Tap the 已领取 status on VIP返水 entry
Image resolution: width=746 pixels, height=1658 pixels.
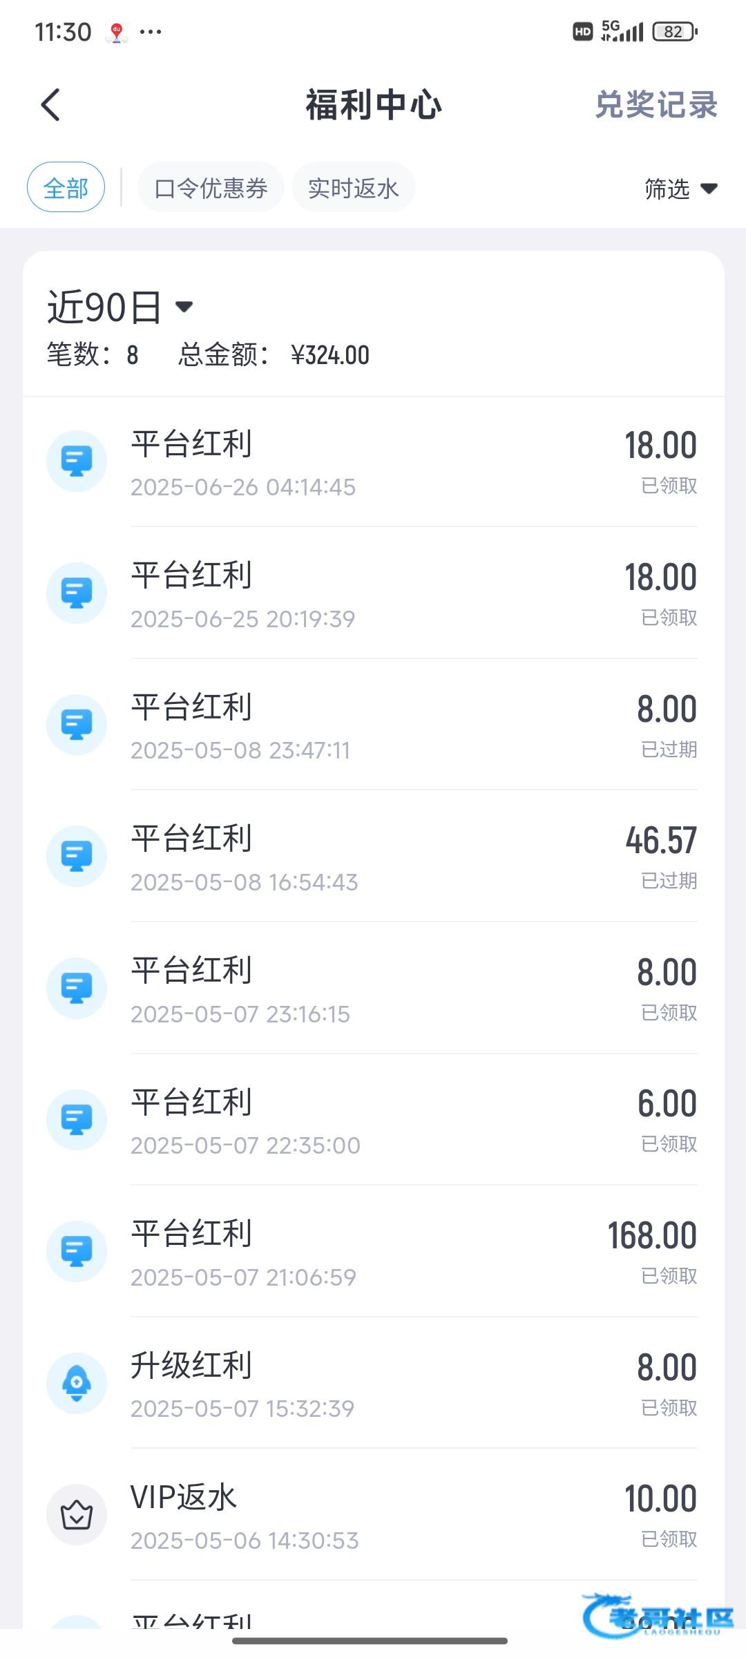tap(669, 1539)
